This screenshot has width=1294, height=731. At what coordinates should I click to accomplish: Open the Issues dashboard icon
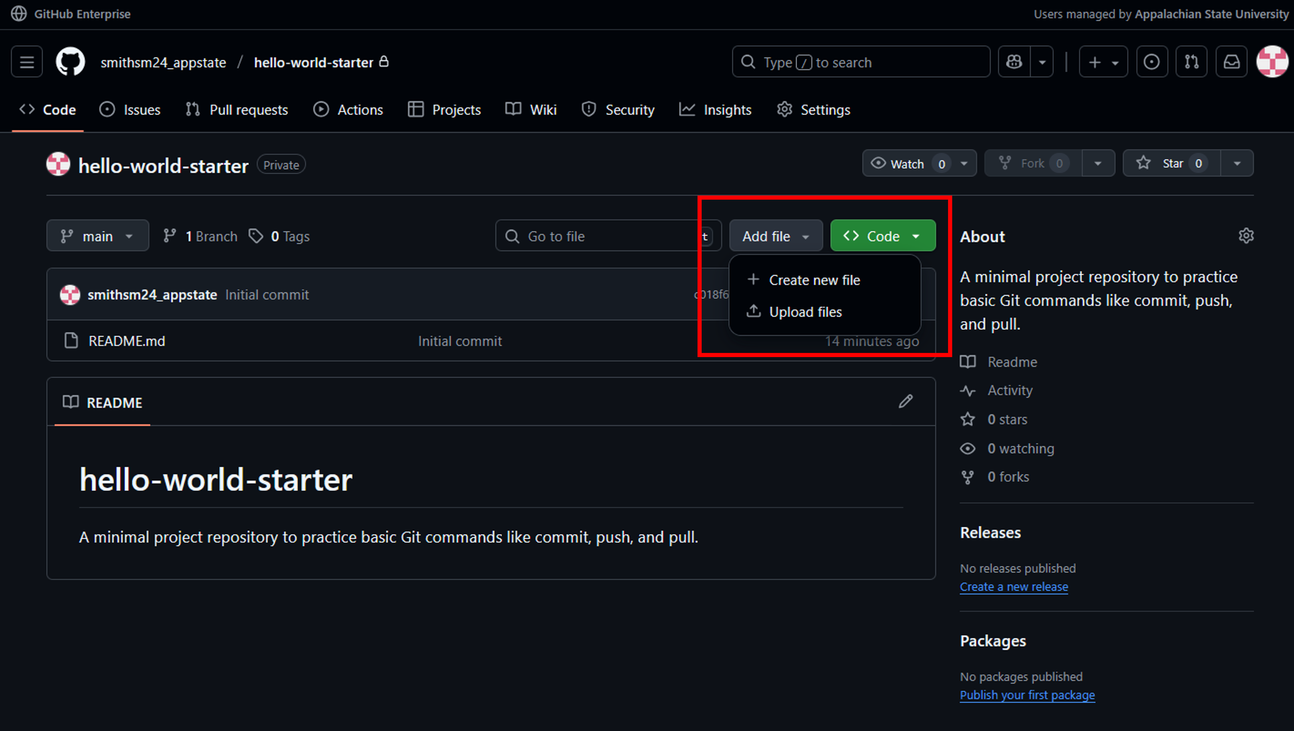pyautogui.click(x=1151, y=61)
